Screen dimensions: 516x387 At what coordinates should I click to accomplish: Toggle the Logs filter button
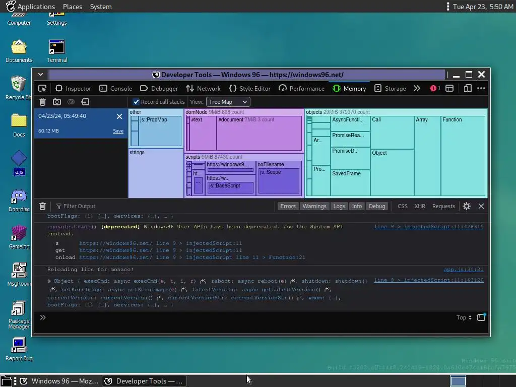pos(339,206)
